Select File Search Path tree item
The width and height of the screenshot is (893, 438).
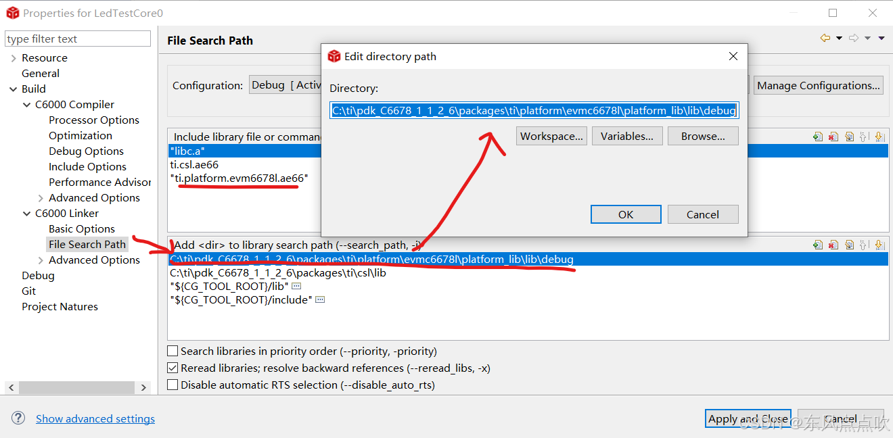click(x=87, y=245)
